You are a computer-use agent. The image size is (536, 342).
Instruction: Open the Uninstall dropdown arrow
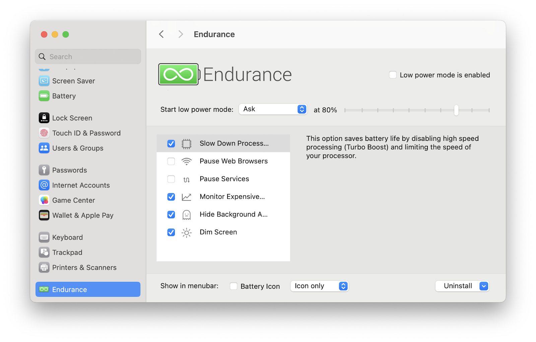coord(484,286)
